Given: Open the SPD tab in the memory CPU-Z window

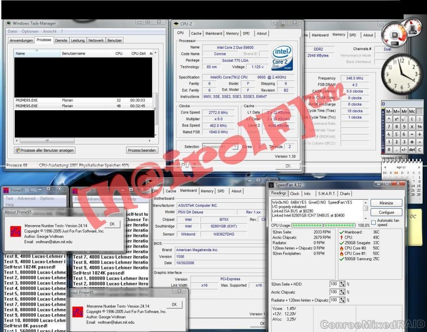Looking at the screenshot, I should [x=353, y=35].
